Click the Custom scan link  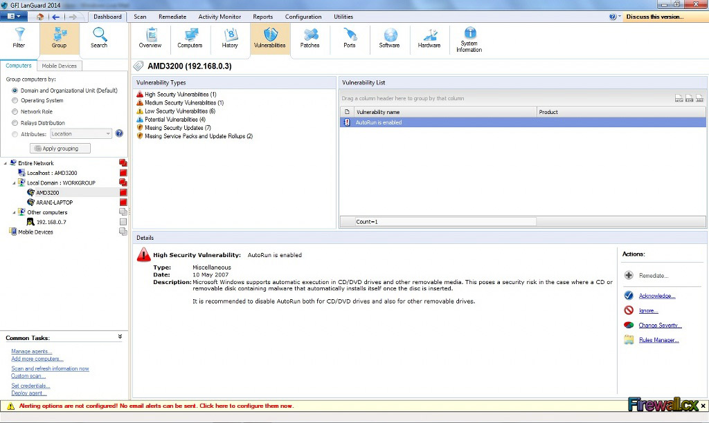coord(28,376)
